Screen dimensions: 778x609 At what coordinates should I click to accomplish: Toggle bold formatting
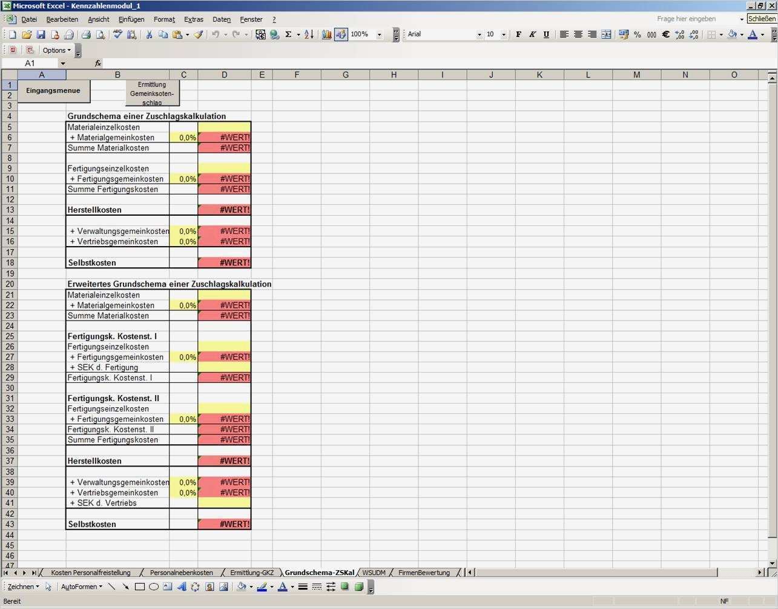click(x=518, y=34)
